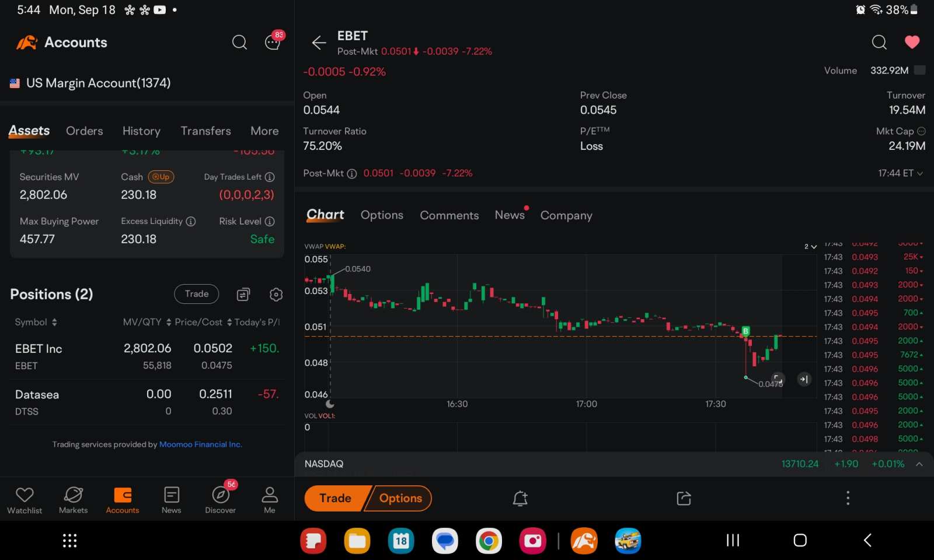Expand chart to fullscreen

point(778,379)
